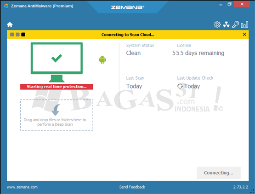Click the Connecting to Scan Cloud message
This screenshot has width=255, height=194.
pyautogui.click(x=128, y=35)
